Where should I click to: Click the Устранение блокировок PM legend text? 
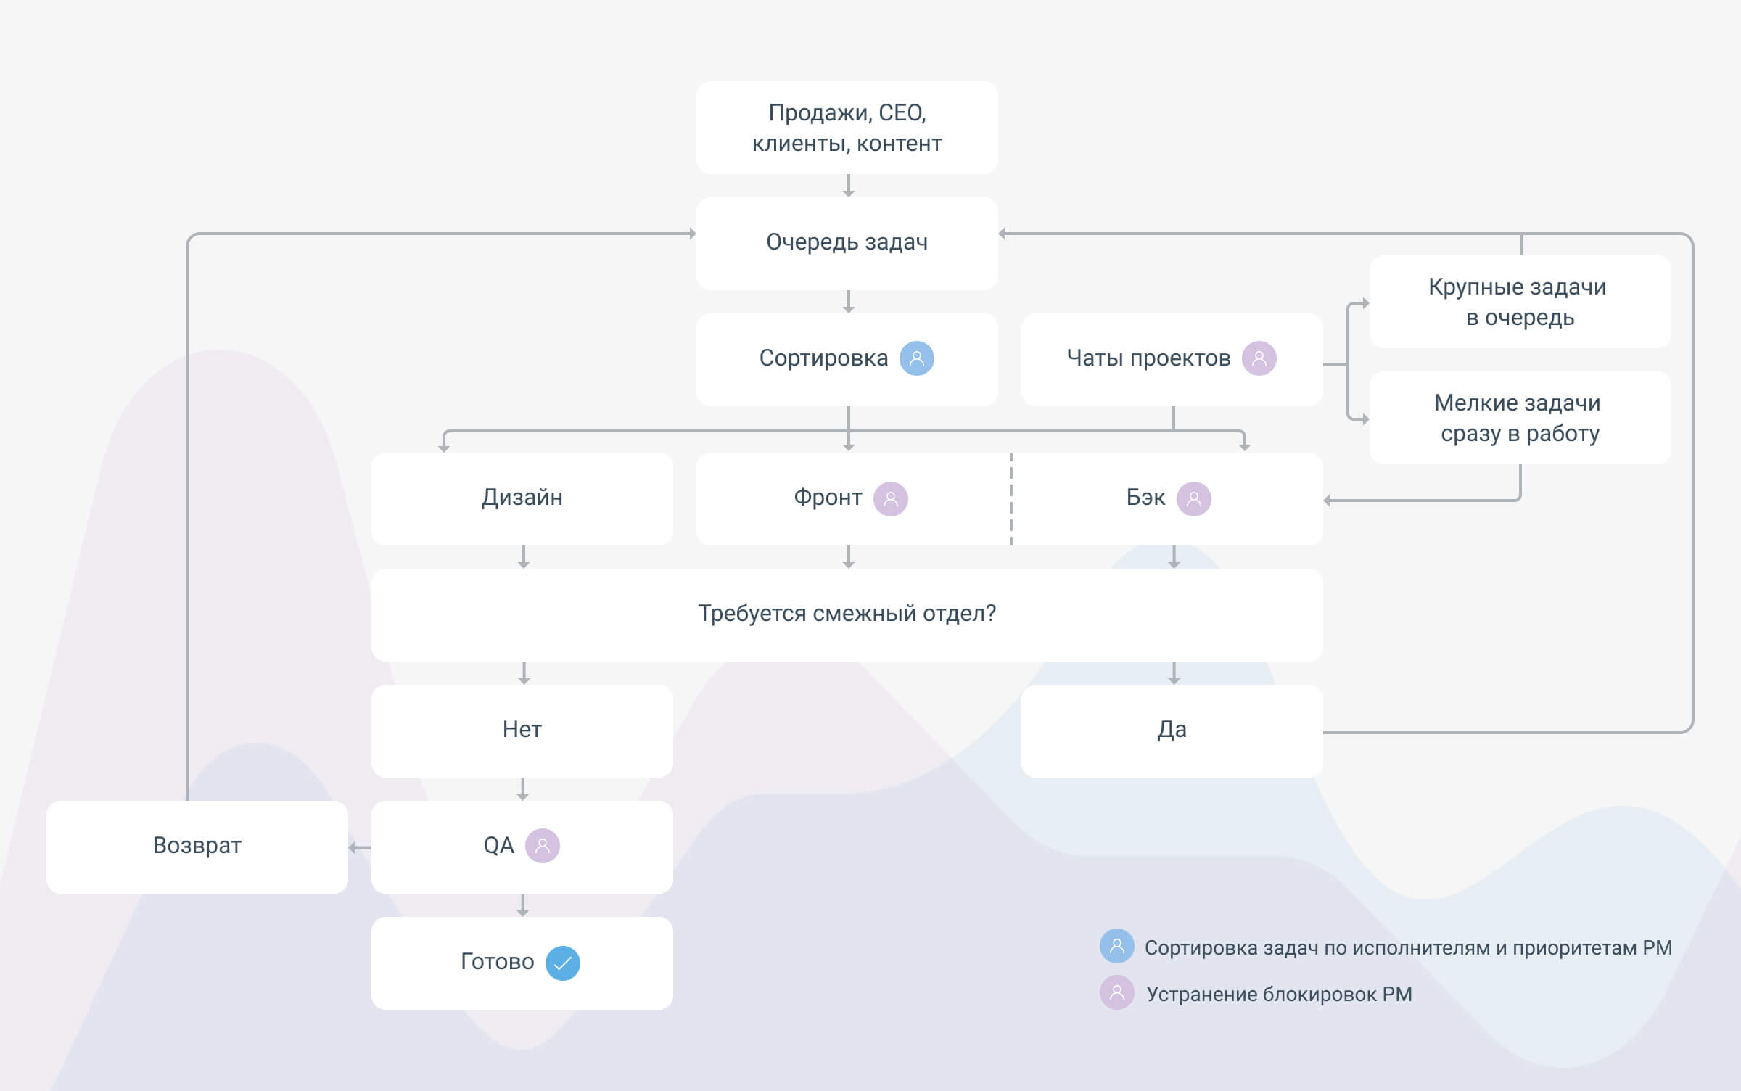1280,995
